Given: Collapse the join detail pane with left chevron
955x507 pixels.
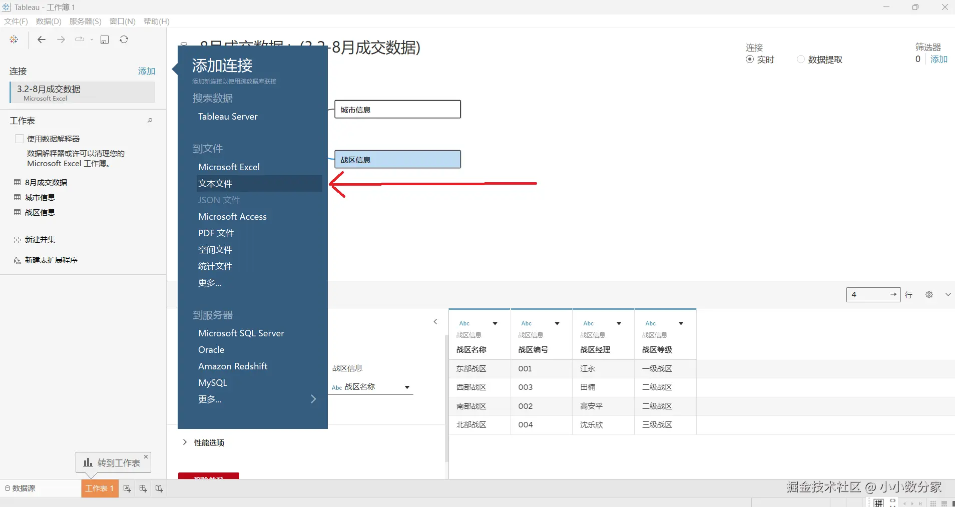Looking at the screenshot, I should pos(435,322).
